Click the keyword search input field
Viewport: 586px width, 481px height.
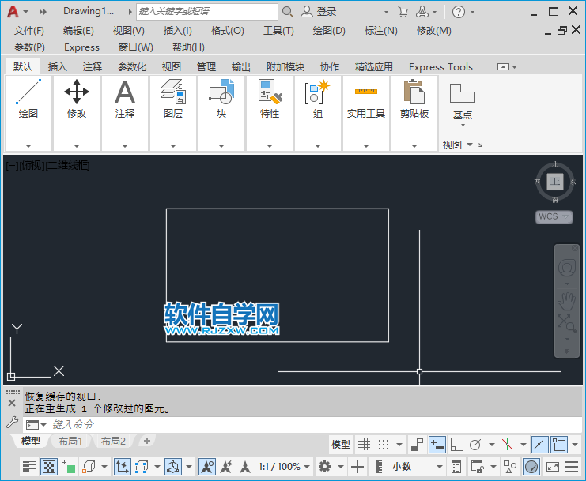pos(207,12)
